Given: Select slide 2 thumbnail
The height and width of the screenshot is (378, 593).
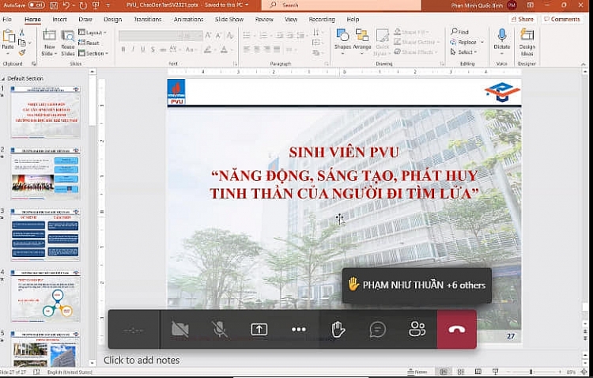Looking at the screenshot, I should [45, 174].
